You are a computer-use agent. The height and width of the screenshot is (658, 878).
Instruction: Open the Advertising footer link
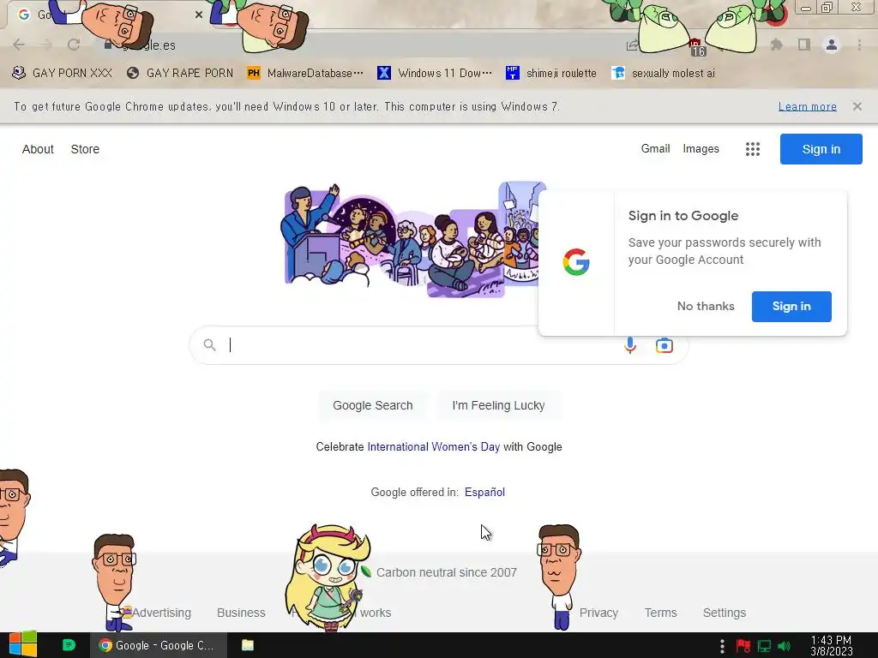(161, 613)
